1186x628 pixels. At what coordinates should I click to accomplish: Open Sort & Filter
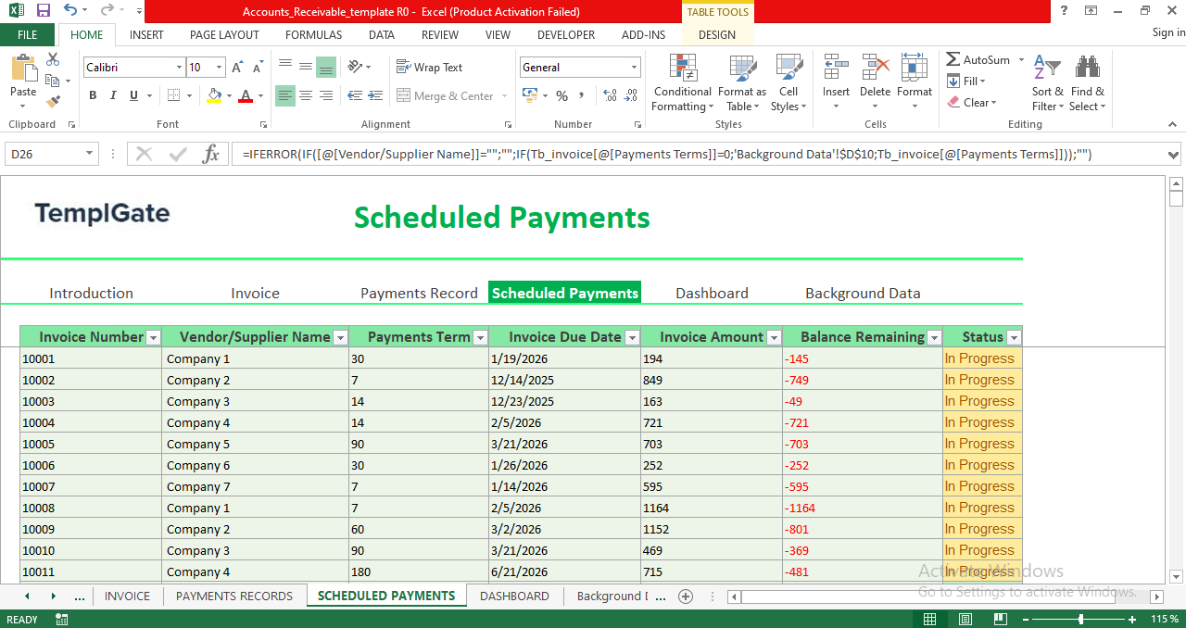[x=1048, y=82]
